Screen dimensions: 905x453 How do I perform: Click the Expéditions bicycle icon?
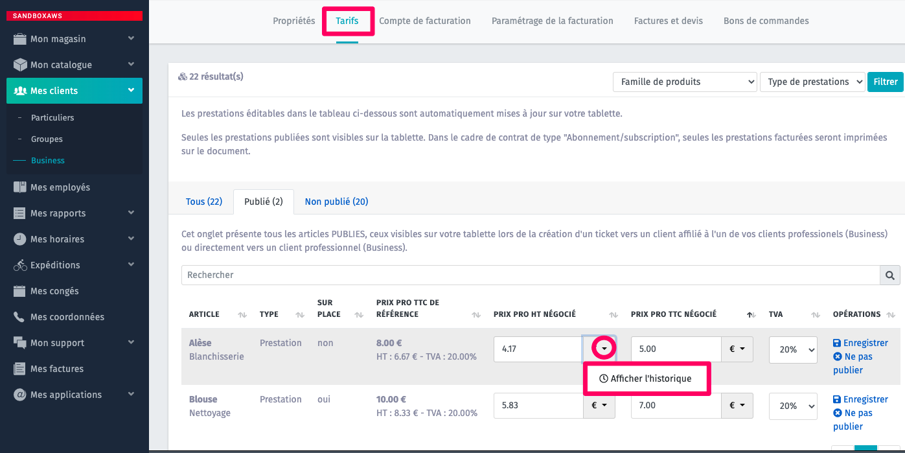pyautogui.click(x=20, y=265)
